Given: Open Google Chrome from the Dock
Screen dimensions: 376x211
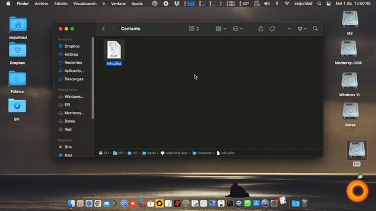Looking at the screenshot, I should pyautogui.click(x=98, y=203).
